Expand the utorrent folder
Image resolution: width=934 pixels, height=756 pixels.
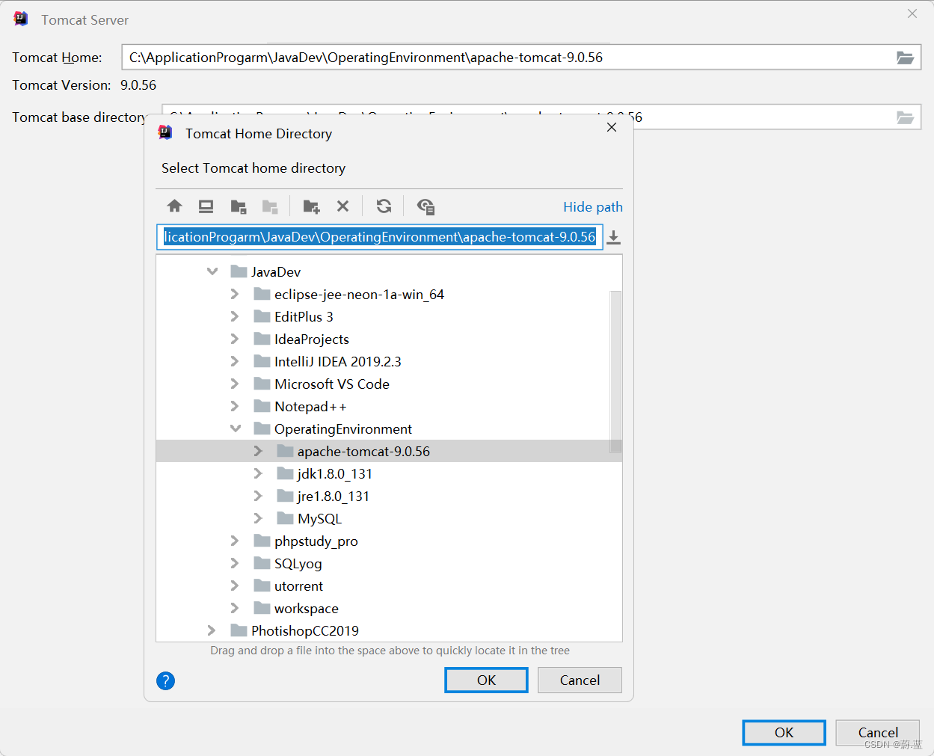point(235,586)
